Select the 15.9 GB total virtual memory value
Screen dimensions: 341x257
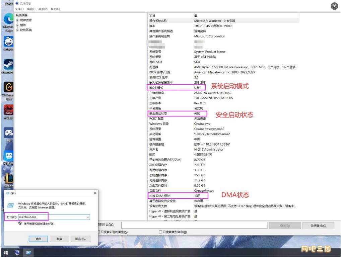pyautogui.click(x=200, y=175)
